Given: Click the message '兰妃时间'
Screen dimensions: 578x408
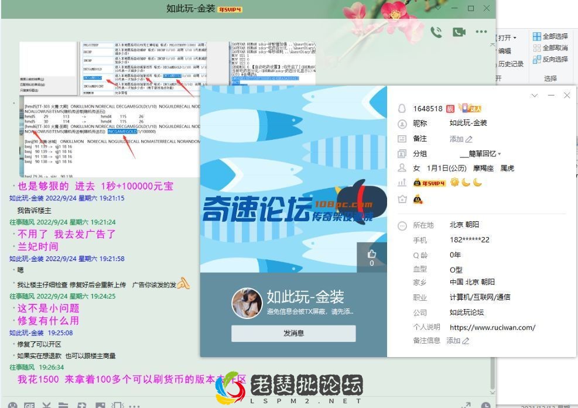Looking at the screenshot, I should pos(38,246).
